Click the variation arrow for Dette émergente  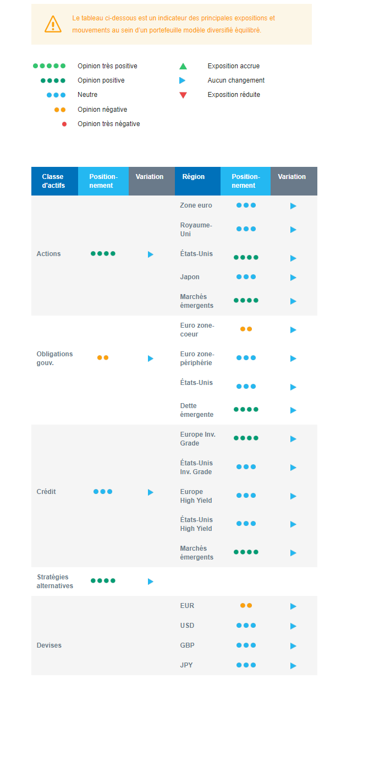pos(293,410)
